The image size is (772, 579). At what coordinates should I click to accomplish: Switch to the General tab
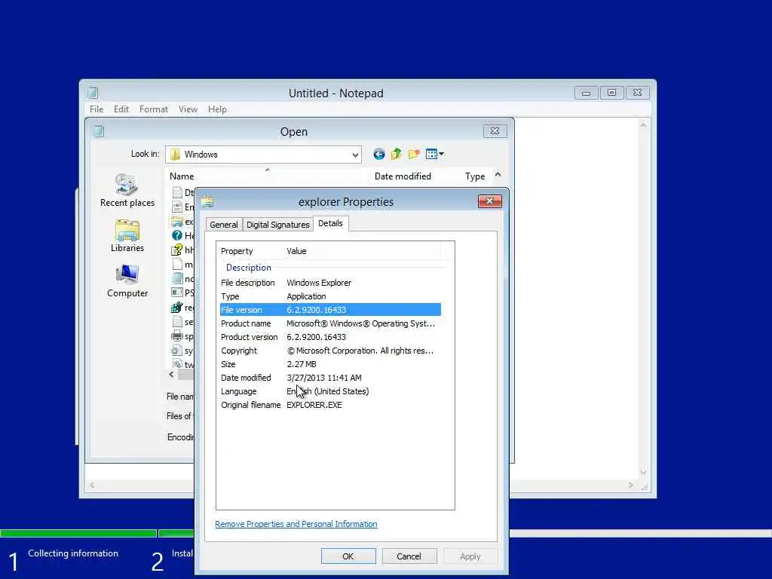[x=223, y=225]
